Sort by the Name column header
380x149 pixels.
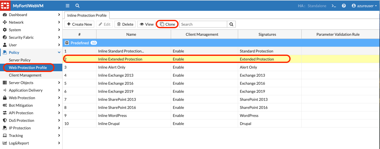134,34
